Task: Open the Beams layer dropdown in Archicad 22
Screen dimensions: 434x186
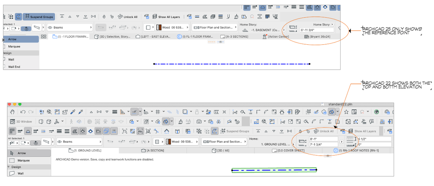Action: point(79,141)
